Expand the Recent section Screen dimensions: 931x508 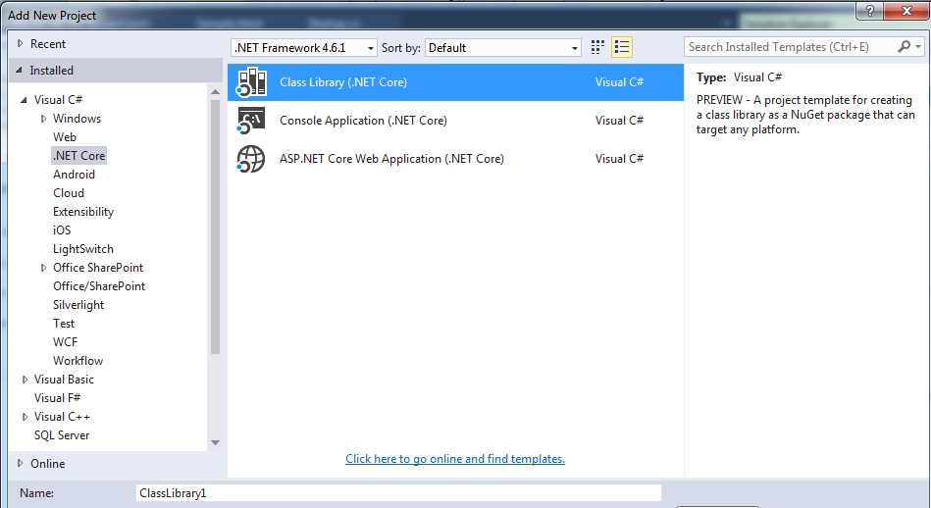tap(21, 43)
